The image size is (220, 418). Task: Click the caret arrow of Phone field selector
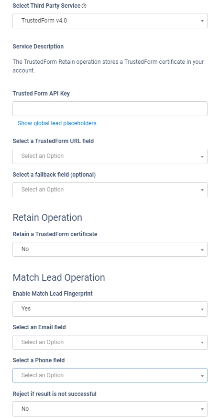(x=202, y=376)
